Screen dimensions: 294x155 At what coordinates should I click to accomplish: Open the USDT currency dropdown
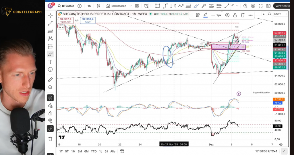point(281,14)
